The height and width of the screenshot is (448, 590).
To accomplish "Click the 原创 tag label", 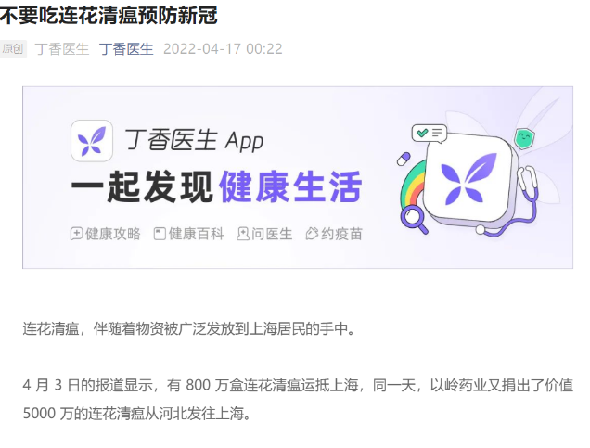I will [13, 49].
